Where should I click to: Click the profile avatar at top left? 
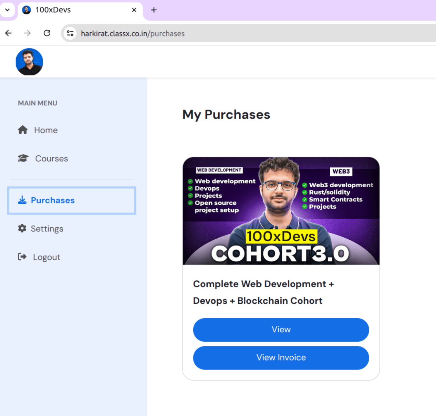click(29, 62)
